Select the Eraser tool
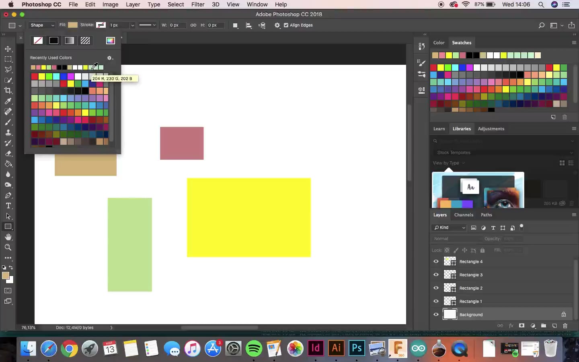 [8, 153]
